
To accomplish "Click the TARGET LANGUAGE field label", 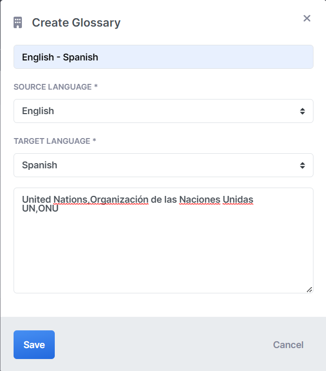I will (x=55, y=141).
